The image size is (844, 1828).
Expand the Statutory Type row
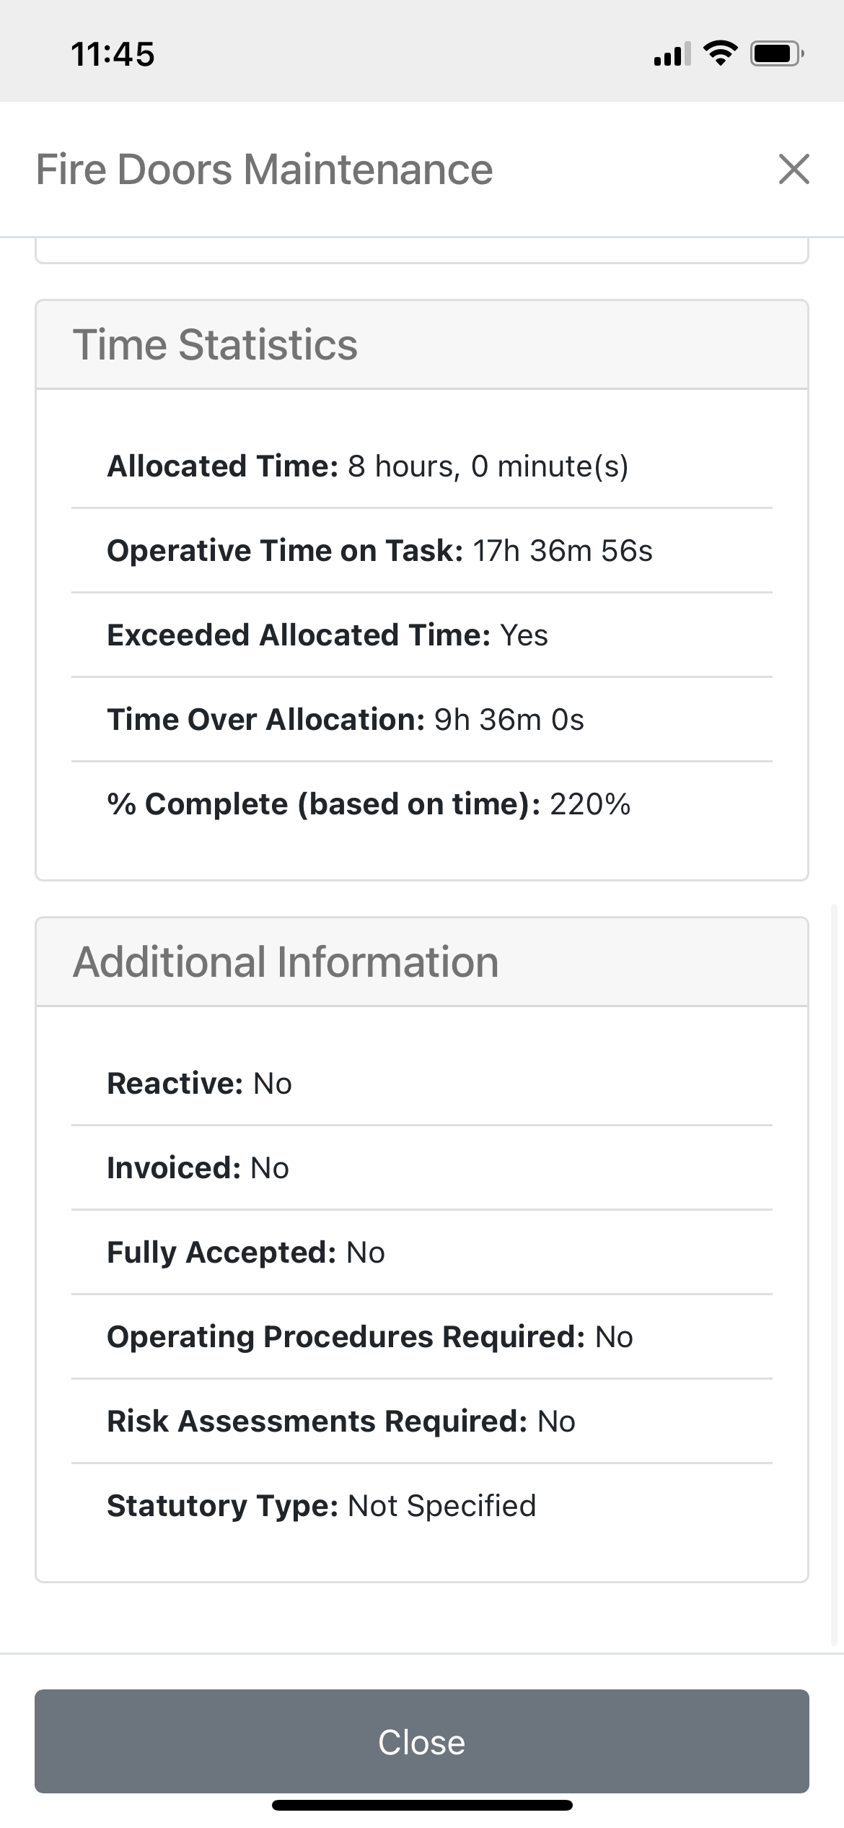(x=321, y=1505)
